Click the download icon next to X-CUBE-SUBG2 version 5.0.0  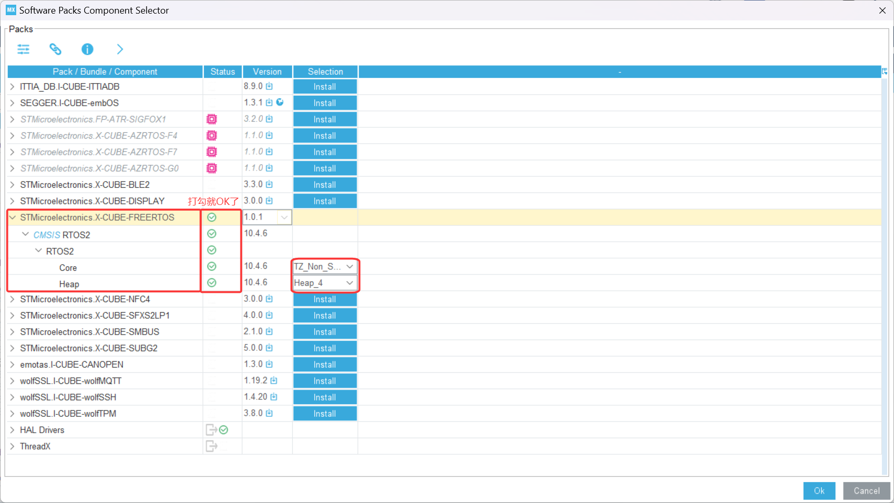[269, 348]
